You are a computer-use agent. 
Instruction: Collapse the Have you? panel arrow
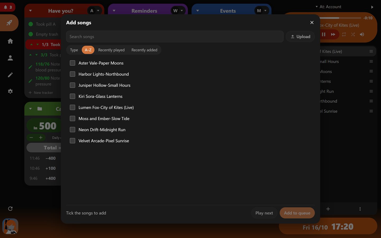coord(30,11)
